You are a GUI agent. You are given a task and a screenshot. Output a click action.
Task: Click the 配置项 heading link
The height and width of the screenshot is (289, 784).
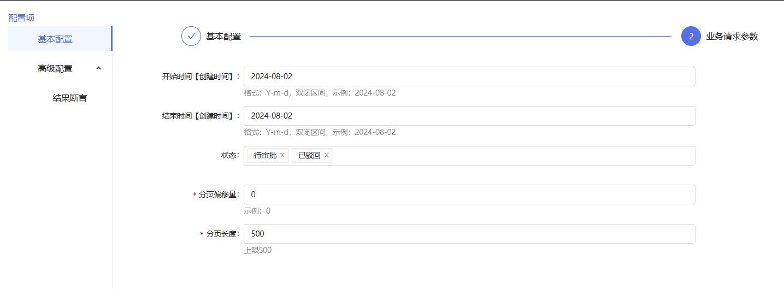click(21, 17)
